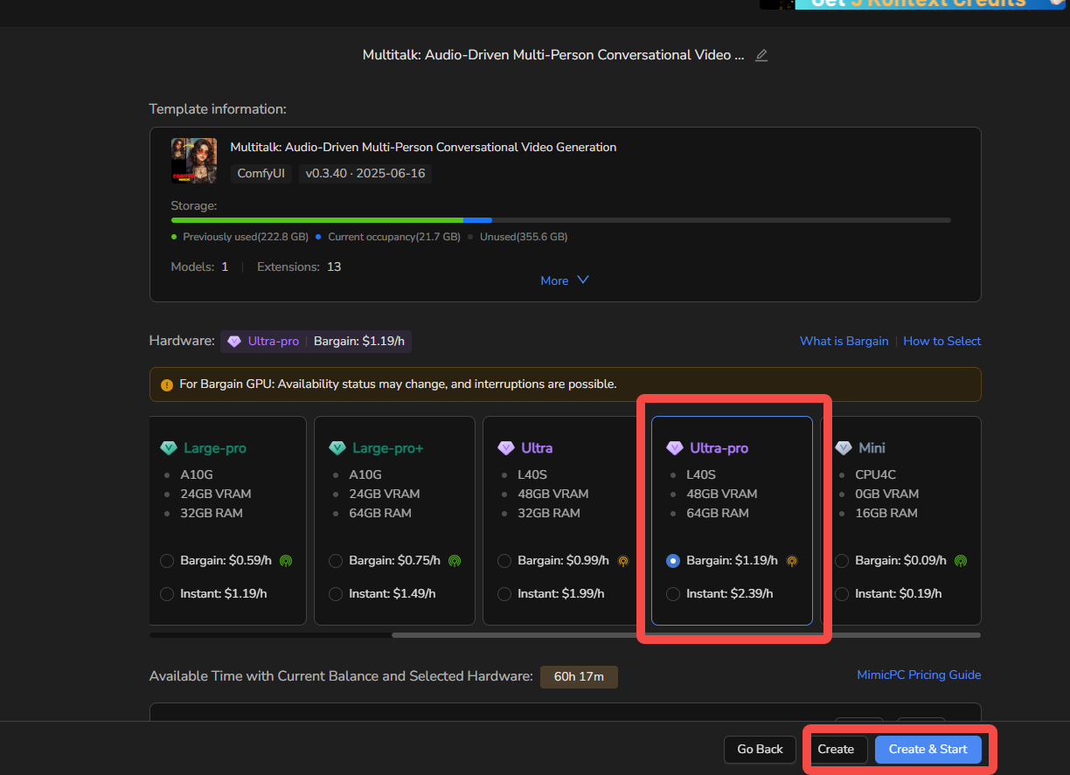Click the diamond icon in the Hardware badge
1070x775 pixels.
pos(234,342)
